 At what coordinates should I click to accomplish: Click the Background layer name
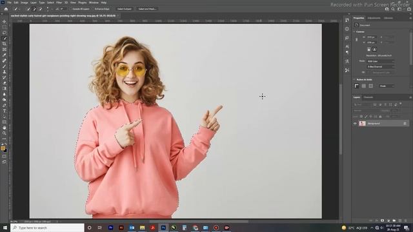[x=374, y=123]
